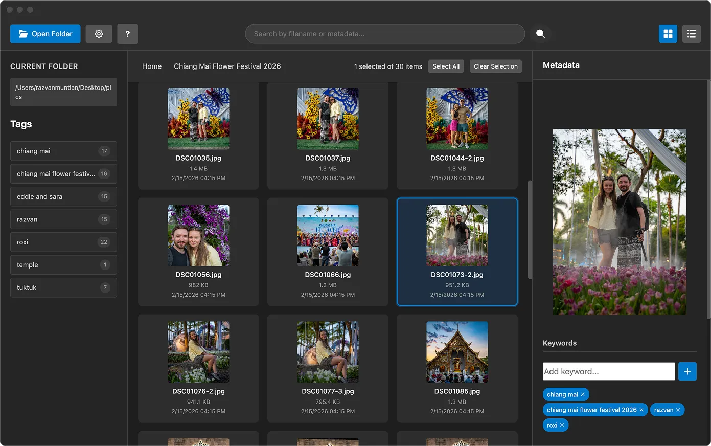711x446 pixels.
Task: Remove the roxi keyword from the photo
Action: [x=561, y=425]
